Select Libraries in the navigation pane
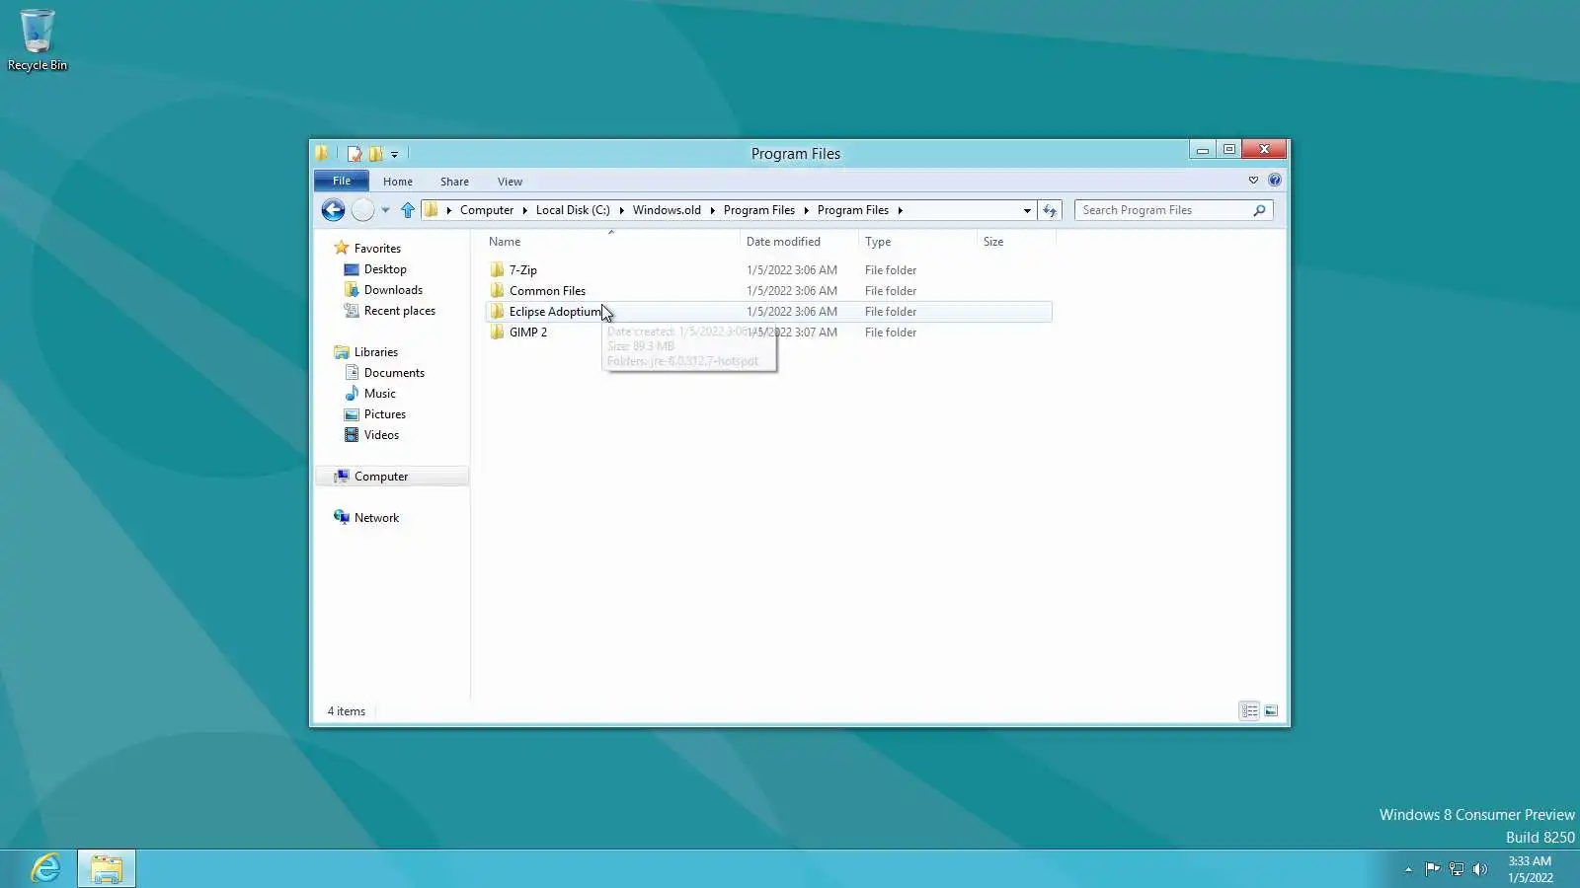 click(x=375, y=352)
